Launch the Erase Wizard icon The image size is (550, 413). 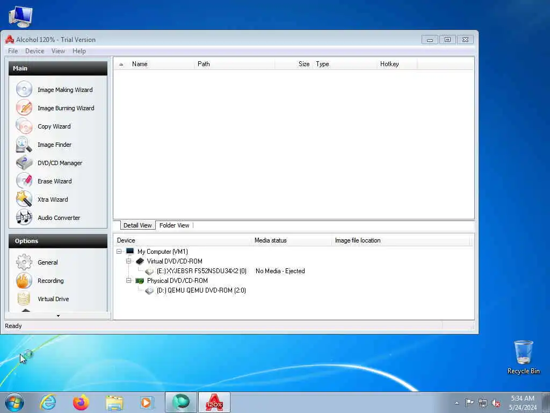tap(24, 181)
